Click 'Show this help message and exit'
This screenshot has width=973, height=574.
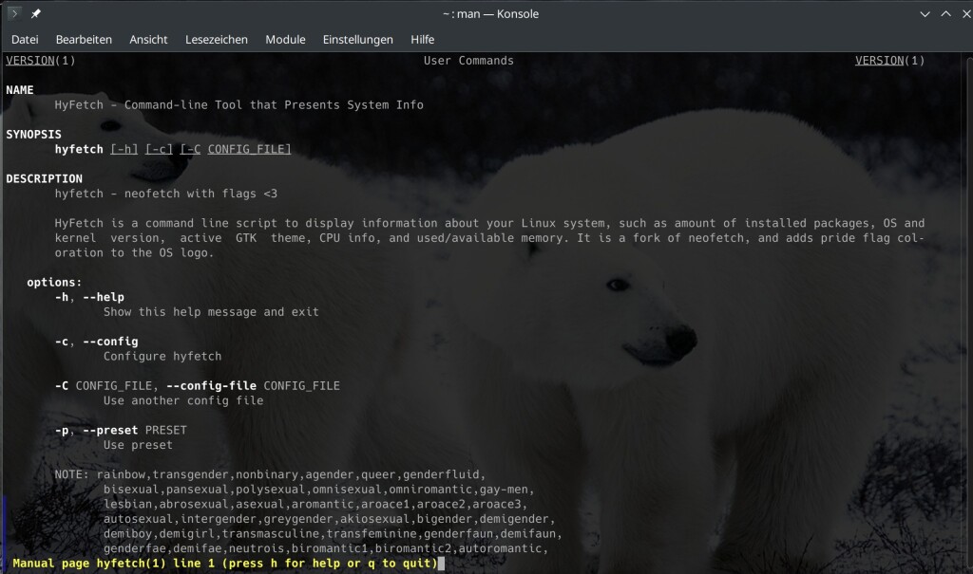211,312
